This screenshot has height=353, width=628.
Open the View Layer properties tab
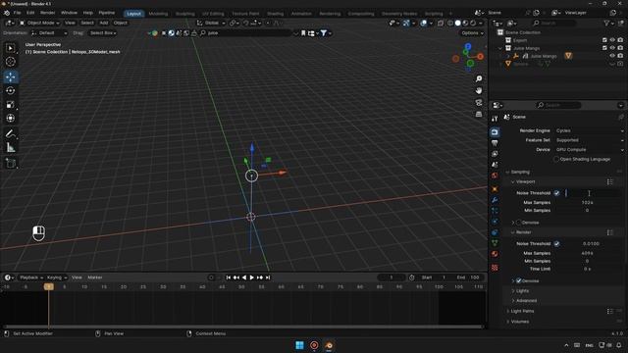point(495,154)
